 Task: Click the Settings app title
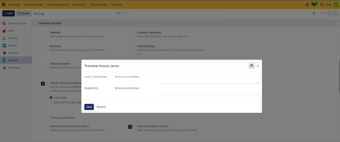point(14,5)
